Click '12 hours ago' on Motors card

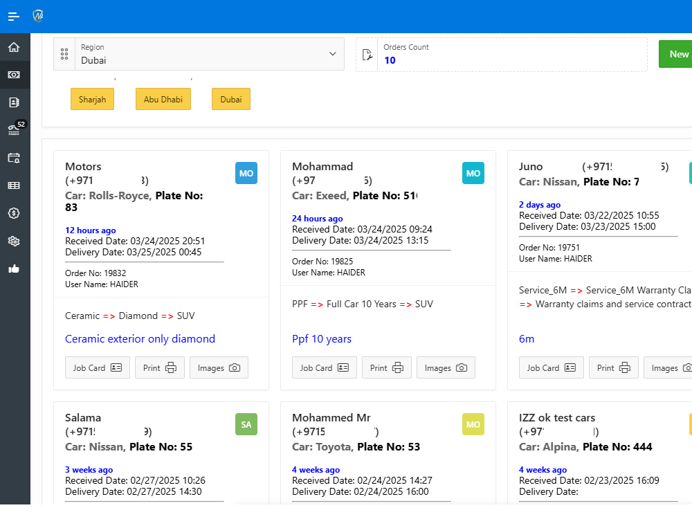pyautogui.click(x=91, y=230)
